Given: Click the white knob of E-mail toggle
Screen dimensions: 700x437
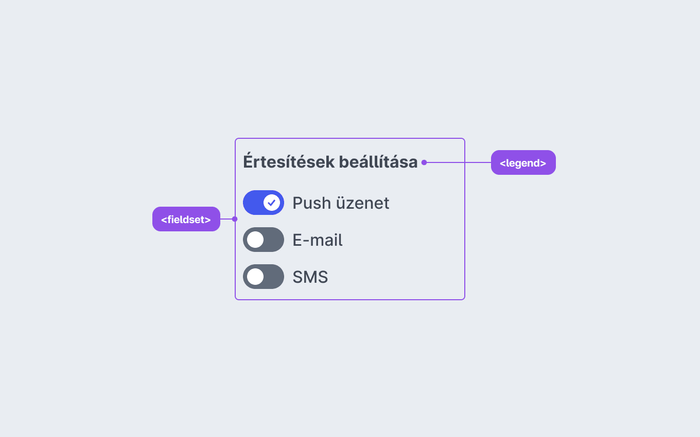Looking at the screenshot, I should pos(255,240).
